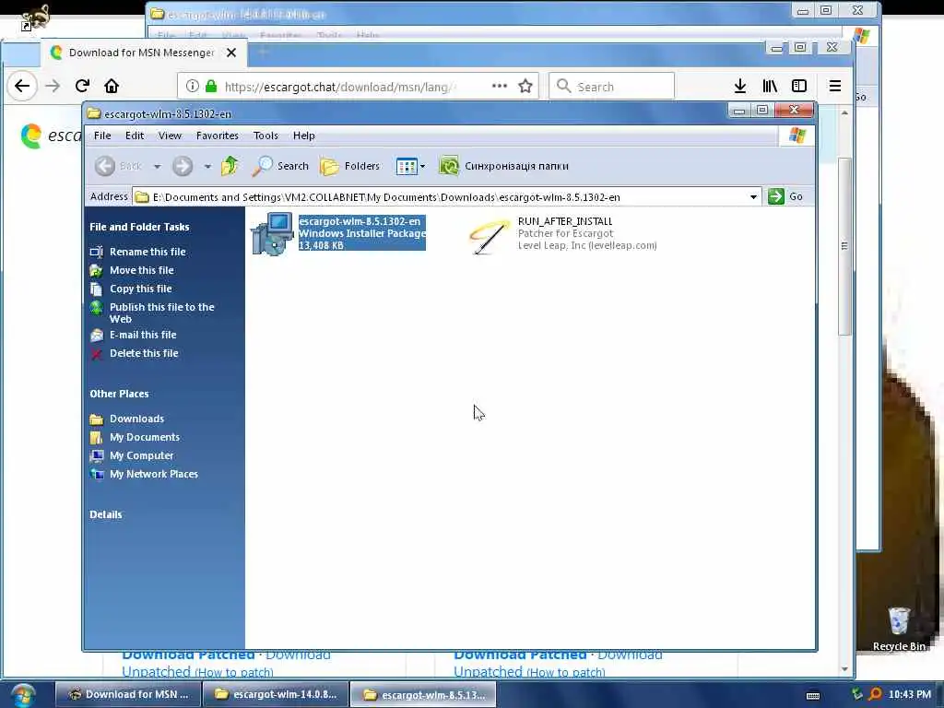The image size is (944, 708).
Task: Open the Forward history dropdown arrow
Action: 207,166
